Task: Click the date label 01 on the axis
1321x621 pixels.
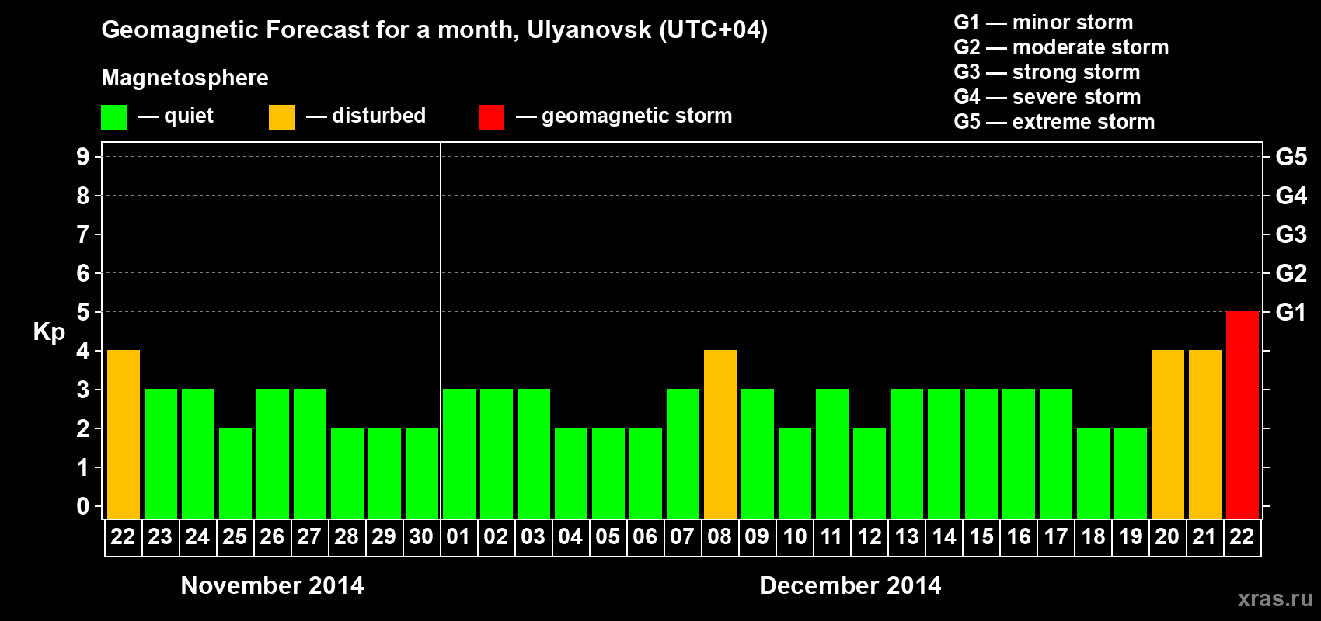Action: (x=458, y=537)
